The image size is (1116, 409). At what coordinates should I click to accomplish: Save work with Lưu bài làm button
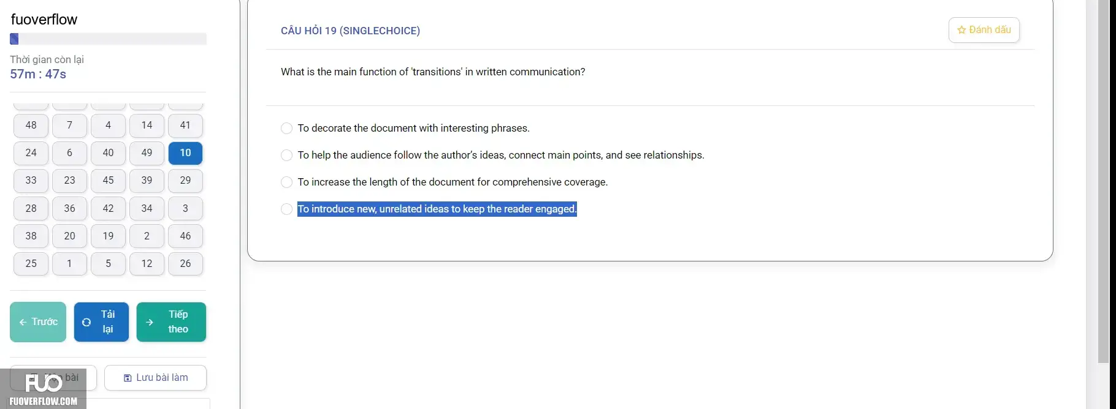click(155, 378)
